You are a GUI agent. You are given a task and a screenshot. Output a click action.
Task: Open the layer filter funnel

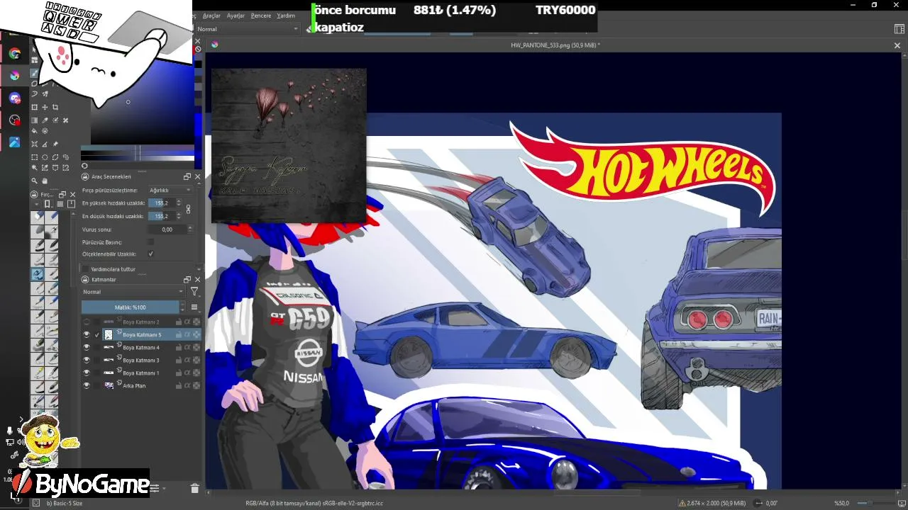pos(194,292)
